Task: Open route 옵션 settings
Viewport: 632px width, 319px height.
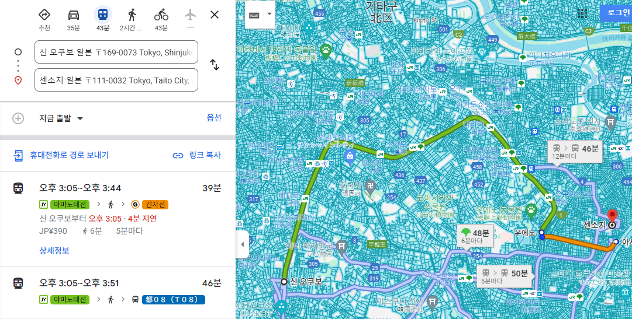Action: [x=214, y=118]
